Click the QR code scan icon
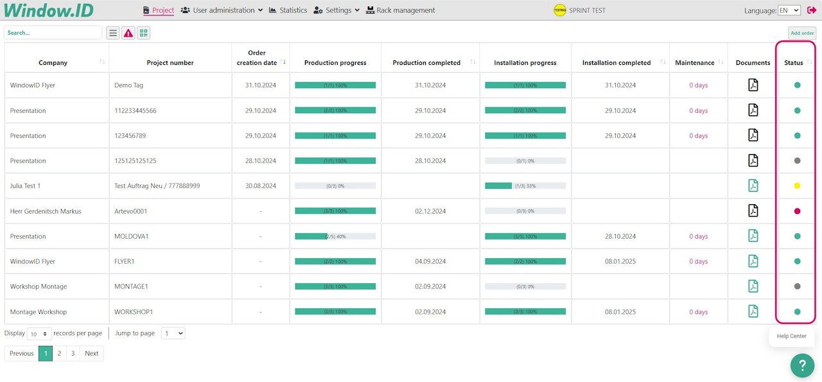The height and width of the screenshot is (382, 822). pyautogui.click(x=143, y=33)
